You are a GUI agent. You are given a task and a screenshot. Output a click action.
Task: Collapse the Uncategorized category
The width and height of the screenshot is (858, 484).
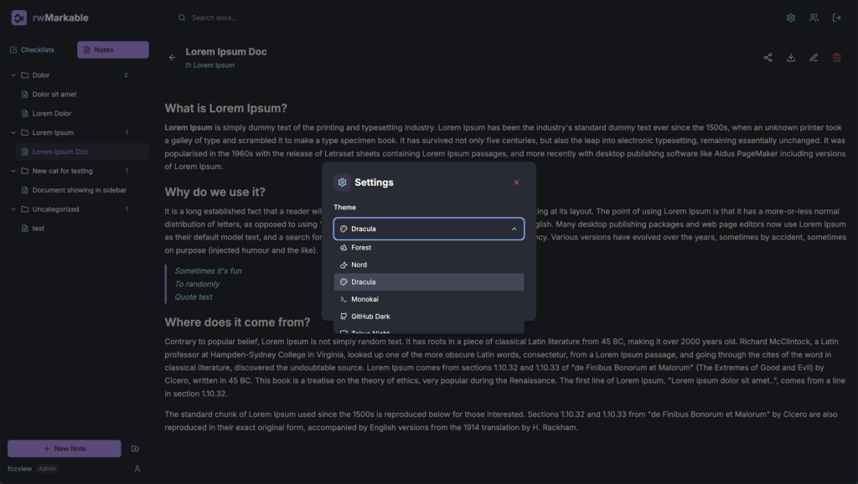pyautogui.click(x=13, y=209)
